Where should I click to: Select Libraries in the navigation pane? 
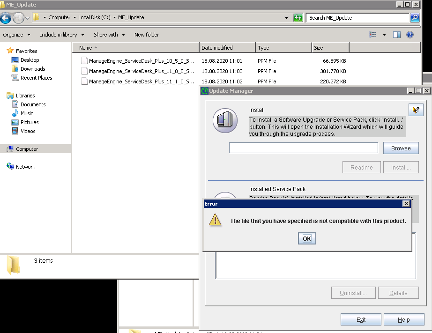pos(25,96)
